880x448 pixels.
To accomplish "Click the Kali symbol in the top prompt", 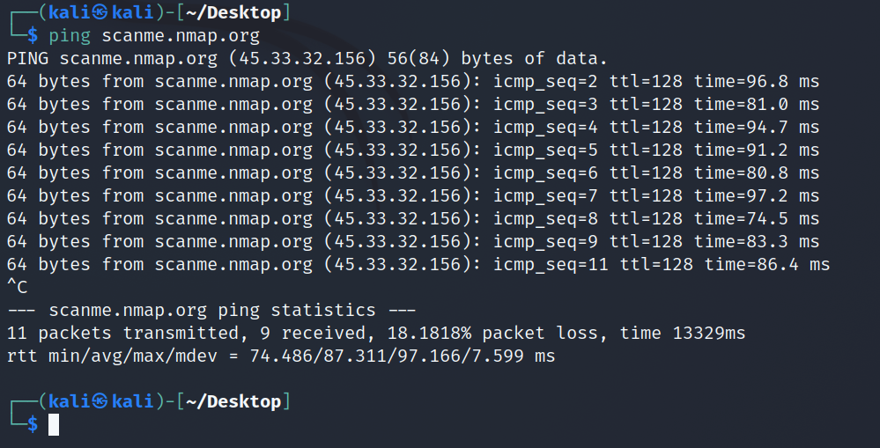I will tap(99, 12).
